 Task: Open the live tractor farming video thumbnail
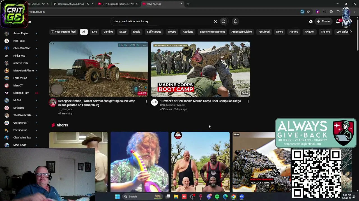99,69
